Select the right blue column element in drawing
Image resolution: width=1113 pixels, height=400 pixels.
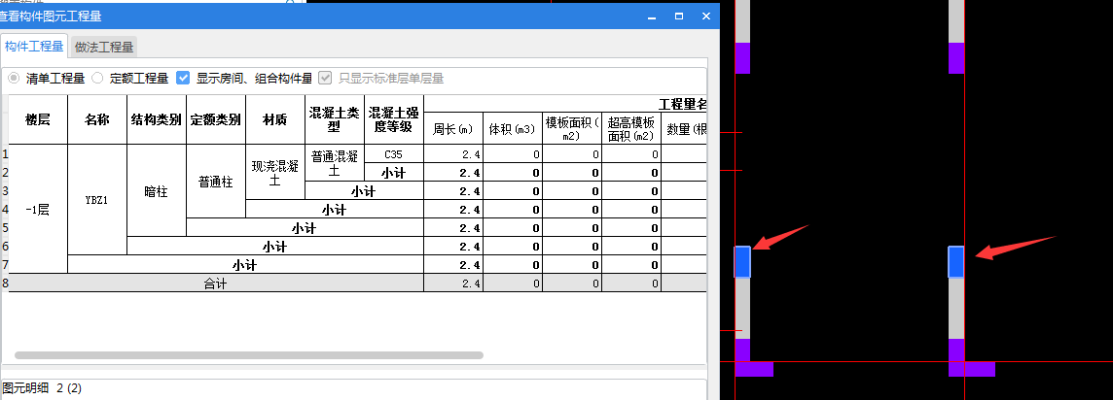tap(956, 261)
